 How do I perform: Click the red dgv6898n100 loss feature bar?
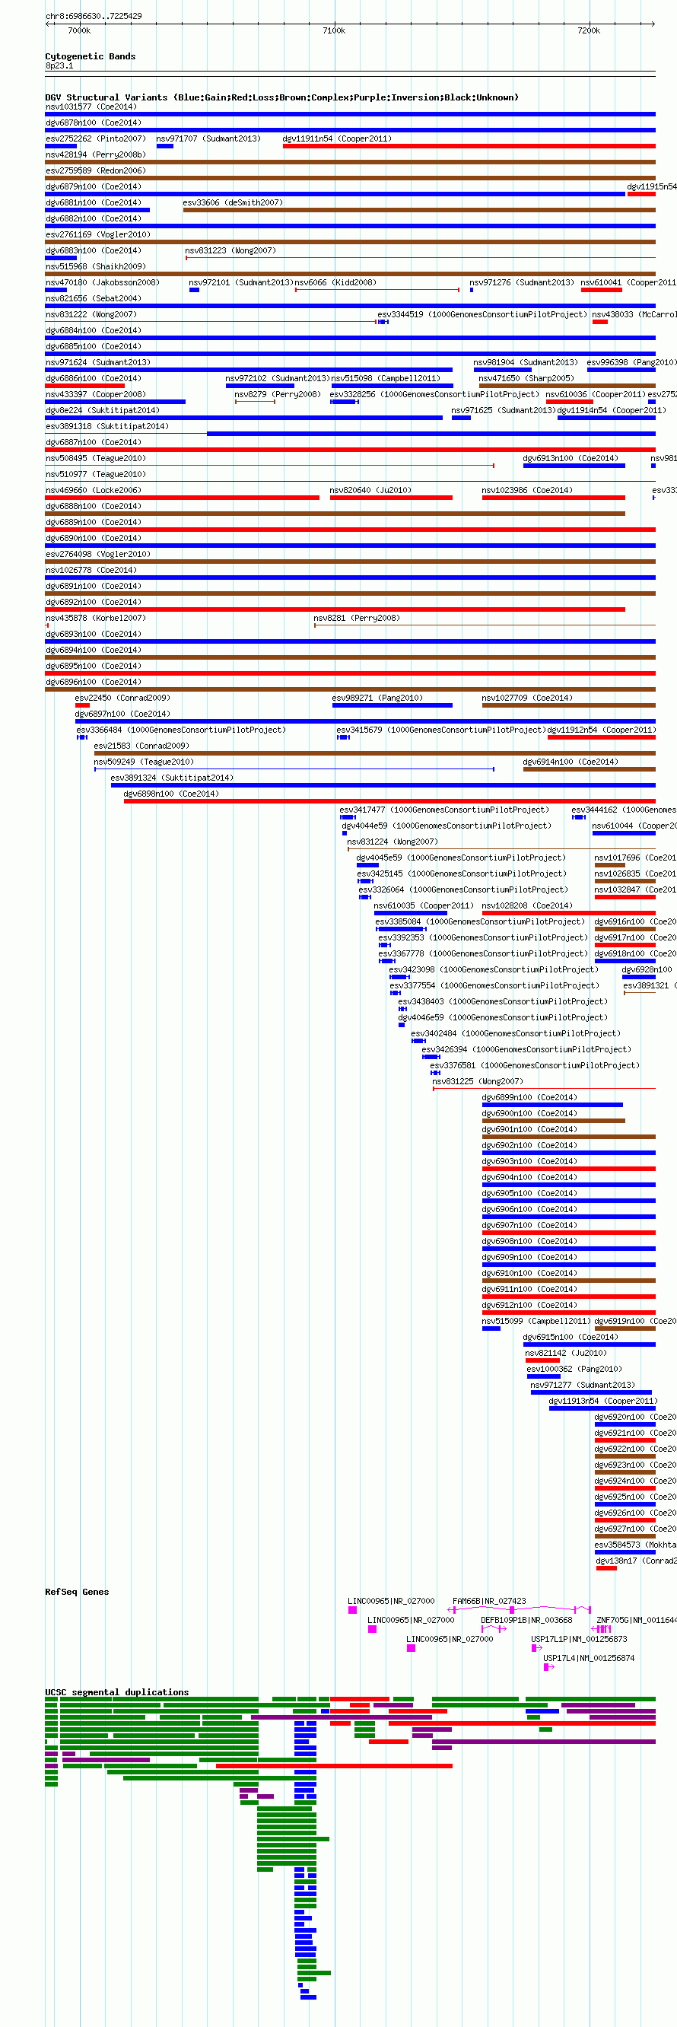click(x=389, y=801)
